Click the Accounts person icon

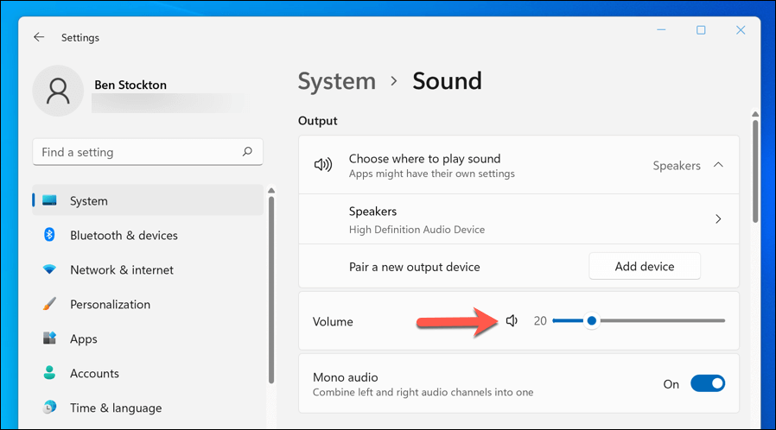50,374
